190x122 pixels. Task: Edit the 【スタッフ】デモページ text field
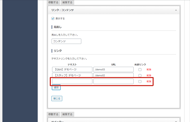pyautogui.click(x=72, y=75)
